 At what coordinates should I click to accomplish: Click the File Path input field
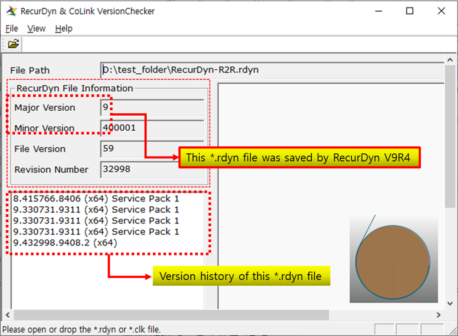[x=272, y=70]
